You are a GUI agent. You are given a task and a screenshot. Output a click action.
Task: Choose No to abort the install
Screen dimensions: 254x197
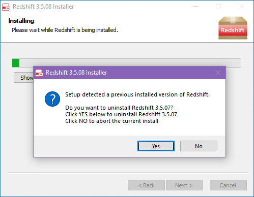(x=199, y=146)
